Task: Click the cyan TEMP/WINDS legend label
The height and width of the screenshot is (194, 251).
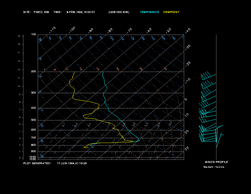Action: [149, 12]
